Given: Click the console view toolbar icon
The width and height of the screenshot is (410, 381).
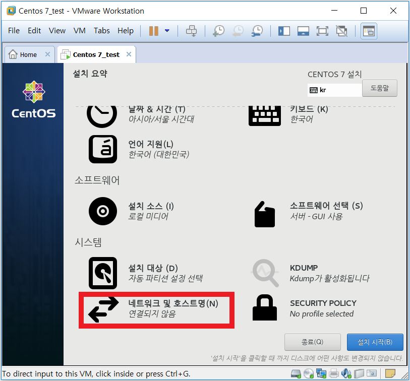Looking at the screenshot, I should click(369, 31).
